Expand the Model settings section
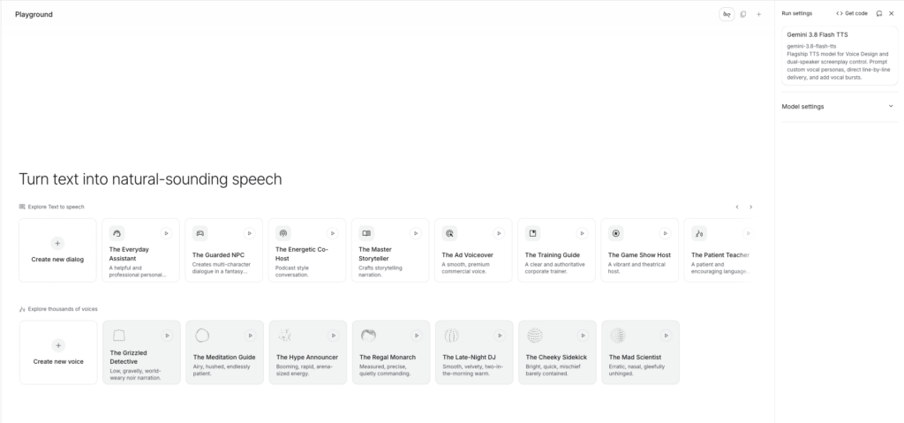Screen dimensions: 904x423 pos(839,106)
